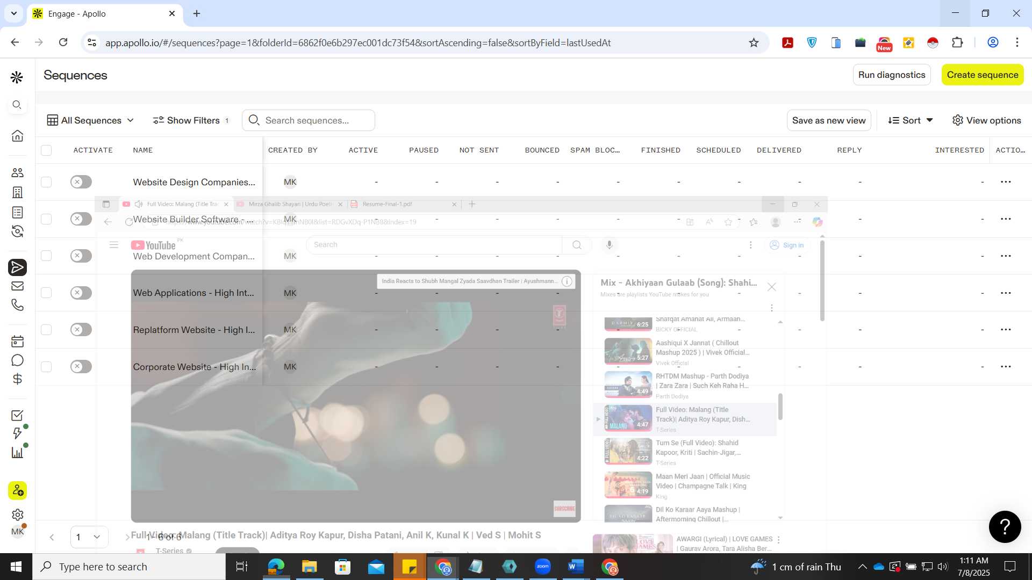The height and width of the screenshot is (580, 1032).
Task: Activate Corporate Website sequence toggle
Action: [x=81, y=367]
